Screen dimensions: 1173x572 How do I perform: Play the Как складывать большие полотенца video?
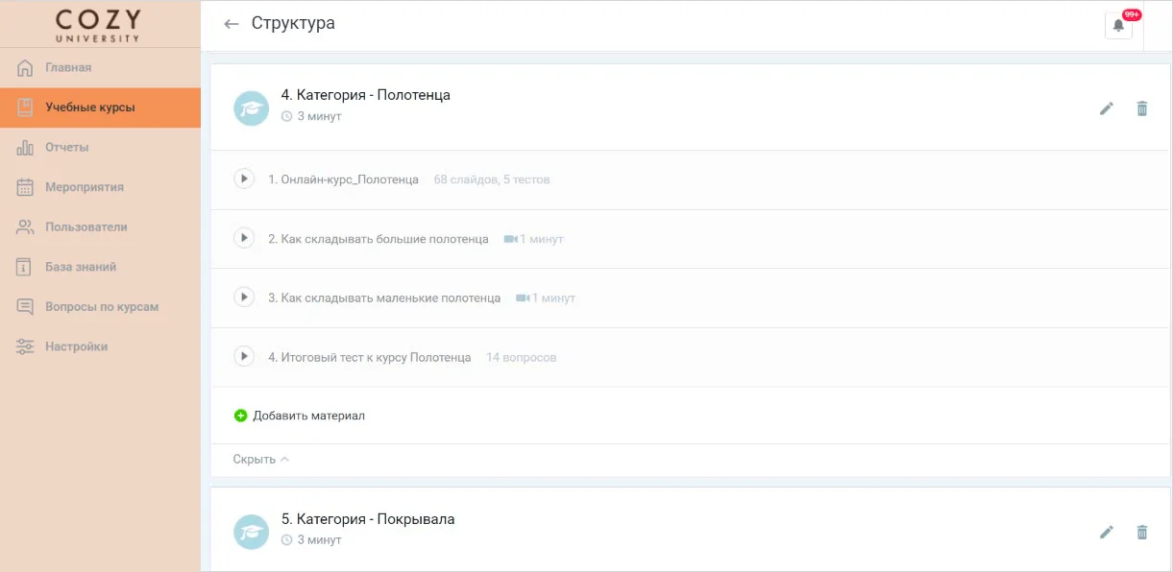(x=244, y=238)
